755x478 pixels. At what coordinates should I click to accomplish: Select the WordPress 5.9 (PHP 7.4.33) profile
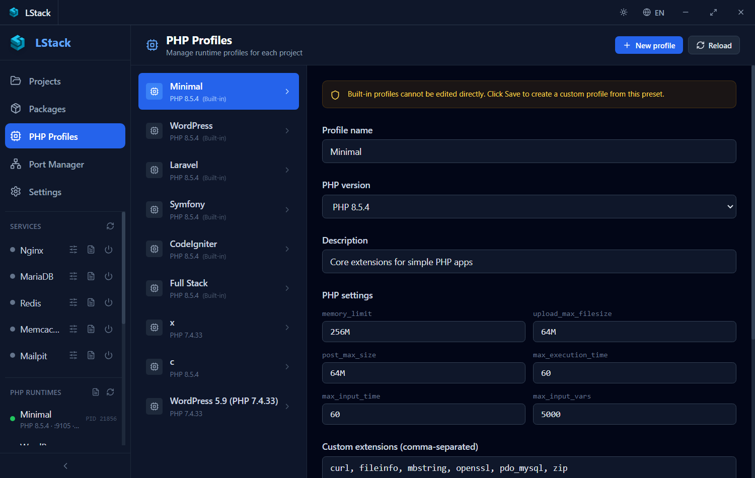(218, 407)
